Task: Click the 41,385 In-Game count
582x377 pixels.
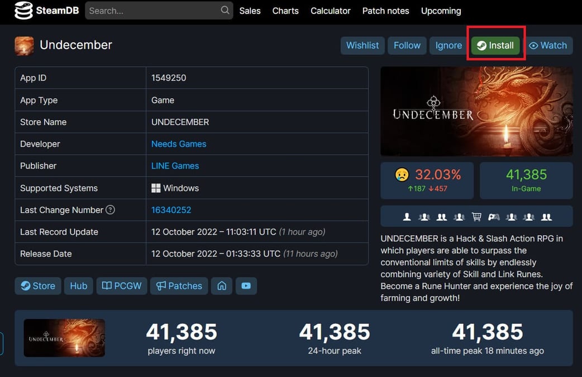Action: click(x=526, y=174)
